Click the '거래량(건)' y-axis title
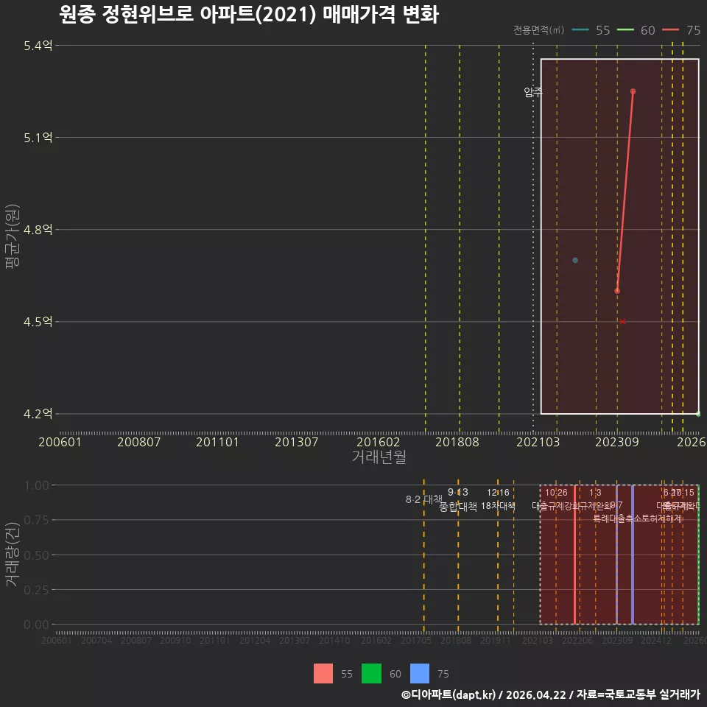Screen dimensions: 707x707 click(x=13, y=555)
